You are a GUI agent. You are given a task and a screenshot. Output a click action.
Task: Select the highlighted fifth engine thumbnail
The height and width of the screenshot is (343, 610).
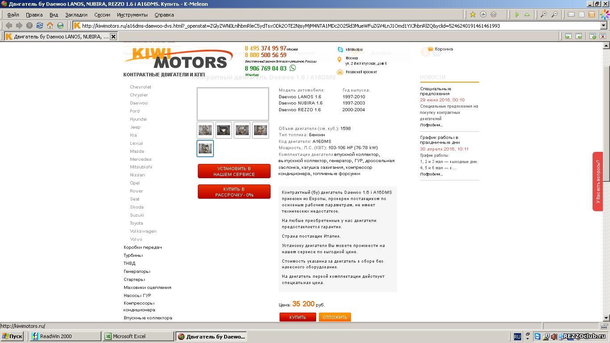pyautogui.click(x=205, y=148)
